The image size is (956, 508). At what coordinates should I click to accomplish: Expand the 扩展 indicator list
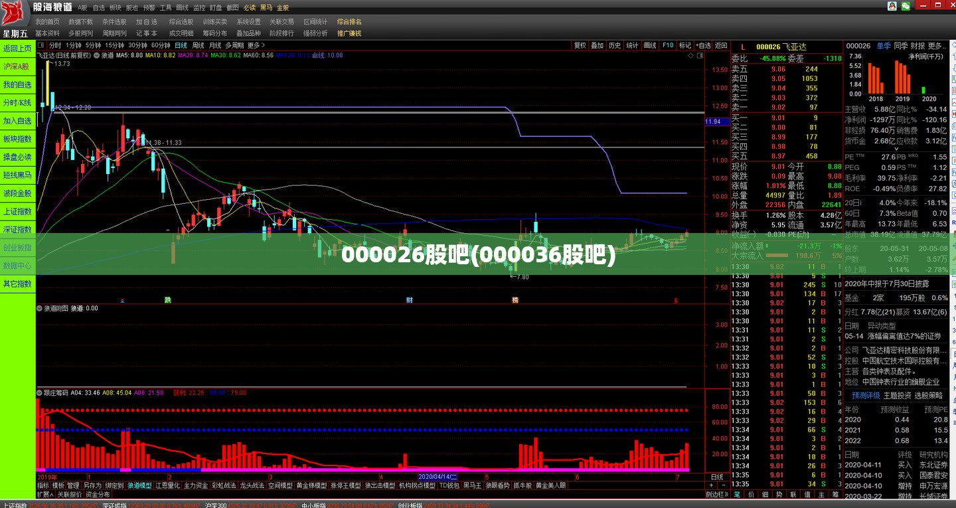[x=45, y=495]
